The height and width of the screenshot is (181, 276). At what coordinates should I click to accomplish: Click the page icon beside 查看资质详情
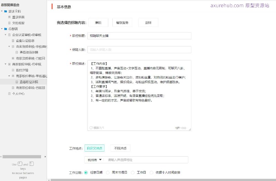tap(17, 52)
